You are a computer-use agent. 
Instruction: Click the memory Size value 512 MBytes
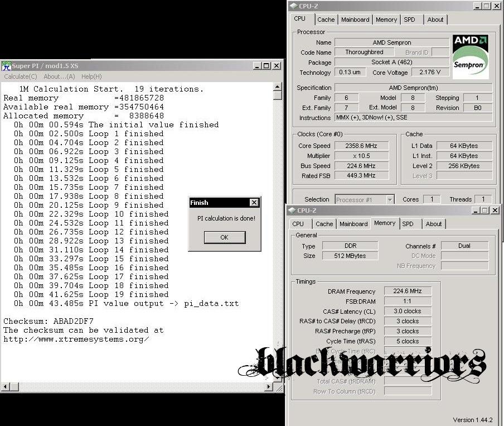pos(350,256)
